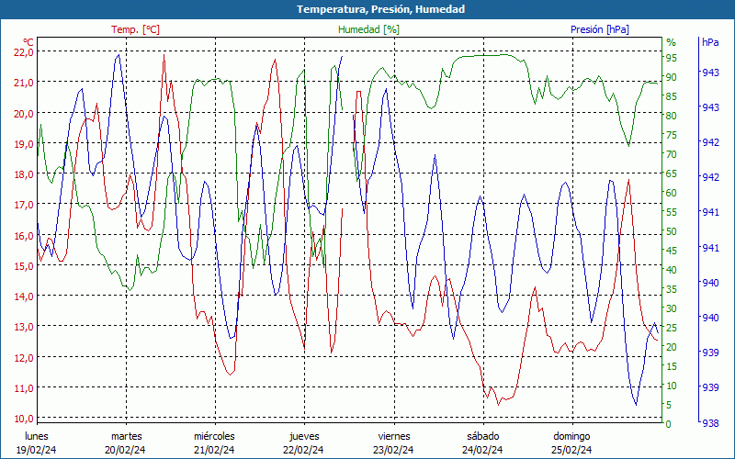The image size is (735, 459).
Task: Click the '65' humidity axis value
Action: (672, 174)
